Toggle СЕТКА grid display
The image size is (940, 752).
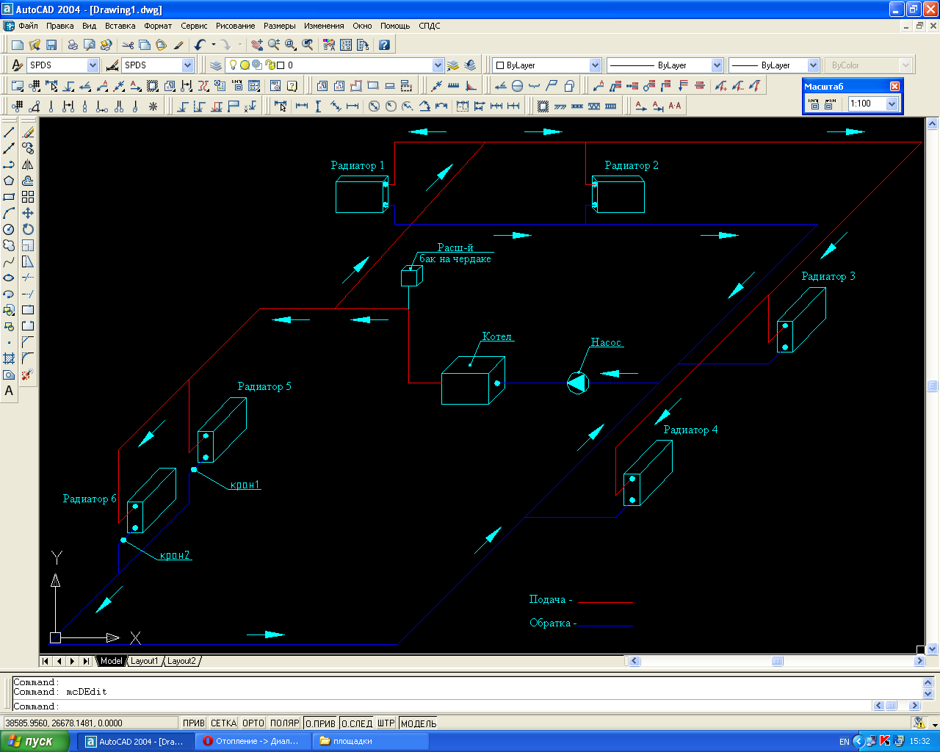223,723
